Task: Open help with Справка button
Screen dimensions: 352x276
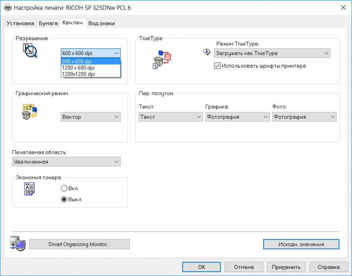Action: tap(329, 267)
